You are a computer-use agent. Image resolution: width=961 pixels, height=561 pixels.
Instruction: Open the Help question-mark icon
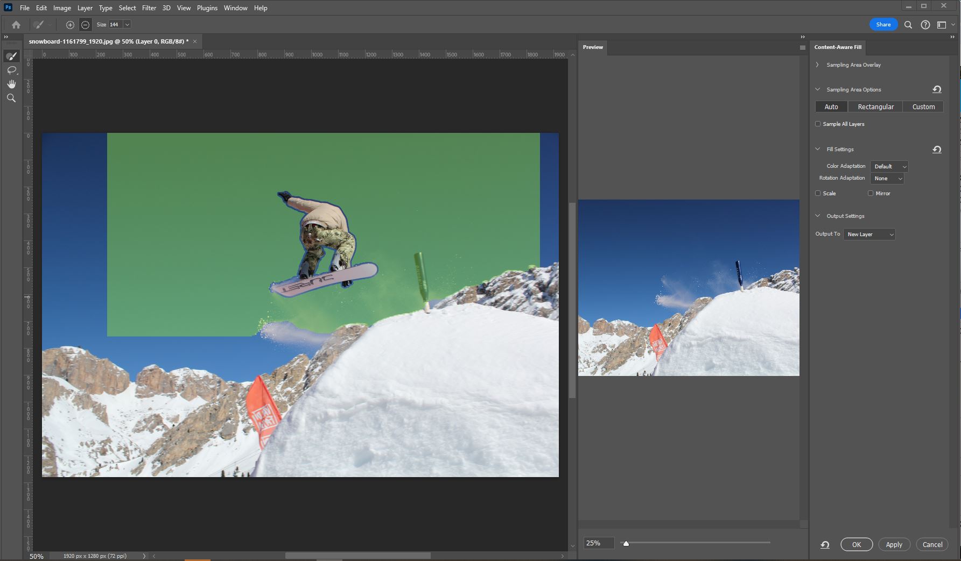pyautogui.click(x=925, y=25)
